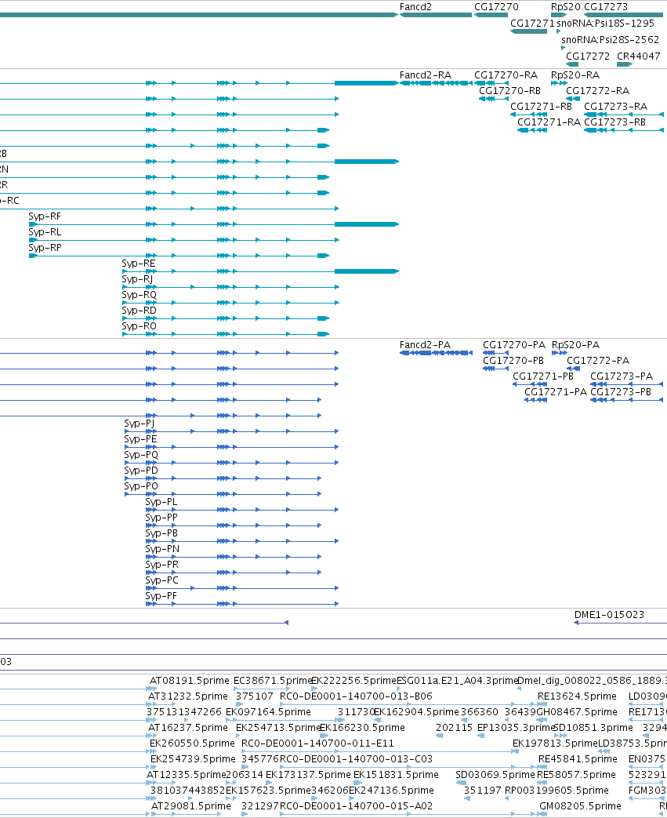Click the CG17270 gene label
This screenshot has width=667, height=818.
pyautogui.click(x=496, y=7)
